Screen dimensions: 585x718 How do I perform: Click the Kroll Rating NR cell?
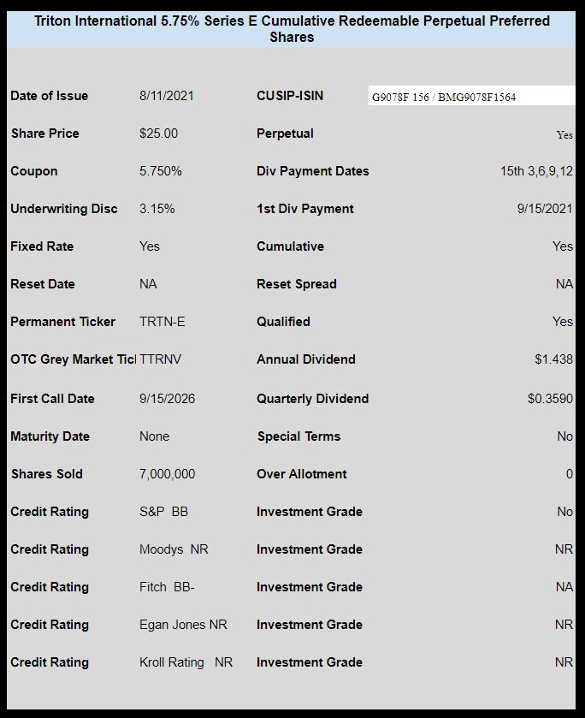(186, 662)
